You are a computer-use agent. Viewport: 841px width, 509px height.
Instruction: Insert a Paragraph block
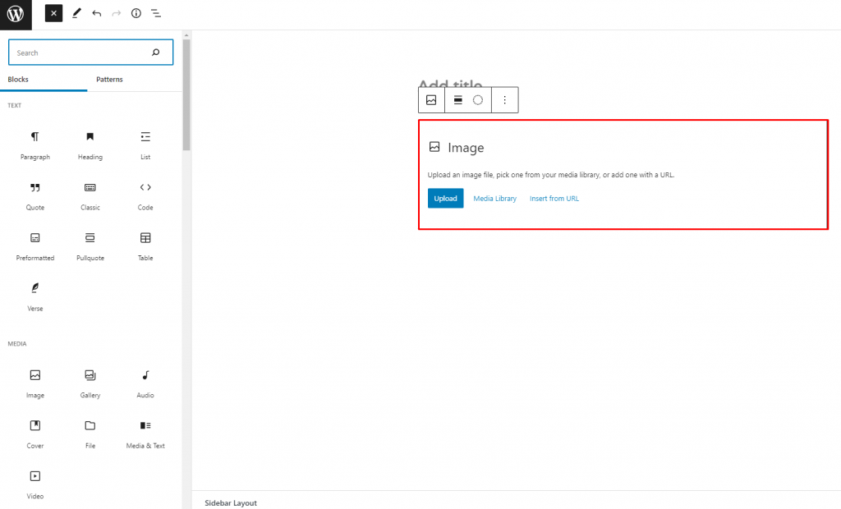click(x=34, y=144)
